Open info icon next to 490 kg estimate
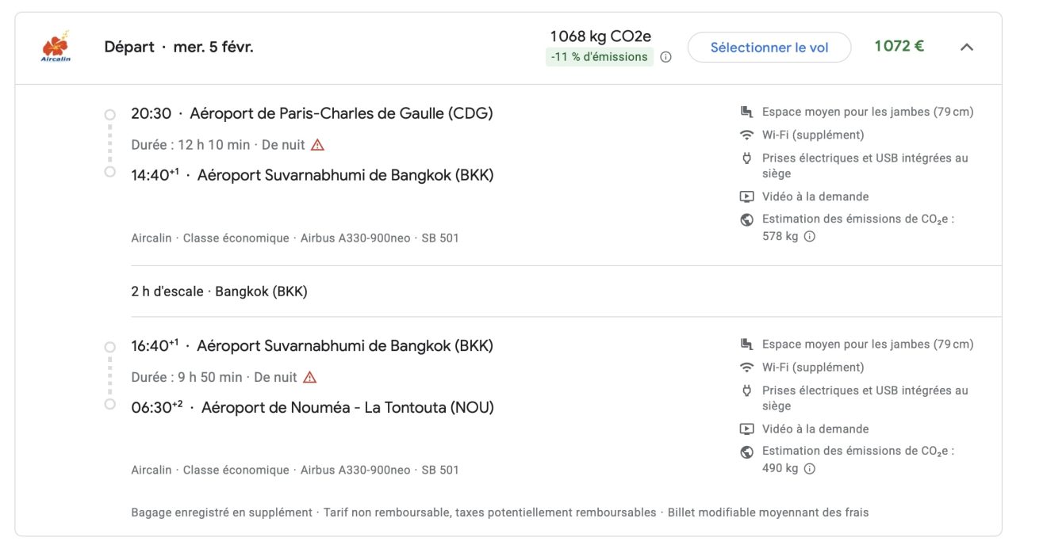This screenshot has height=541, width=1047. coord(810,468)
